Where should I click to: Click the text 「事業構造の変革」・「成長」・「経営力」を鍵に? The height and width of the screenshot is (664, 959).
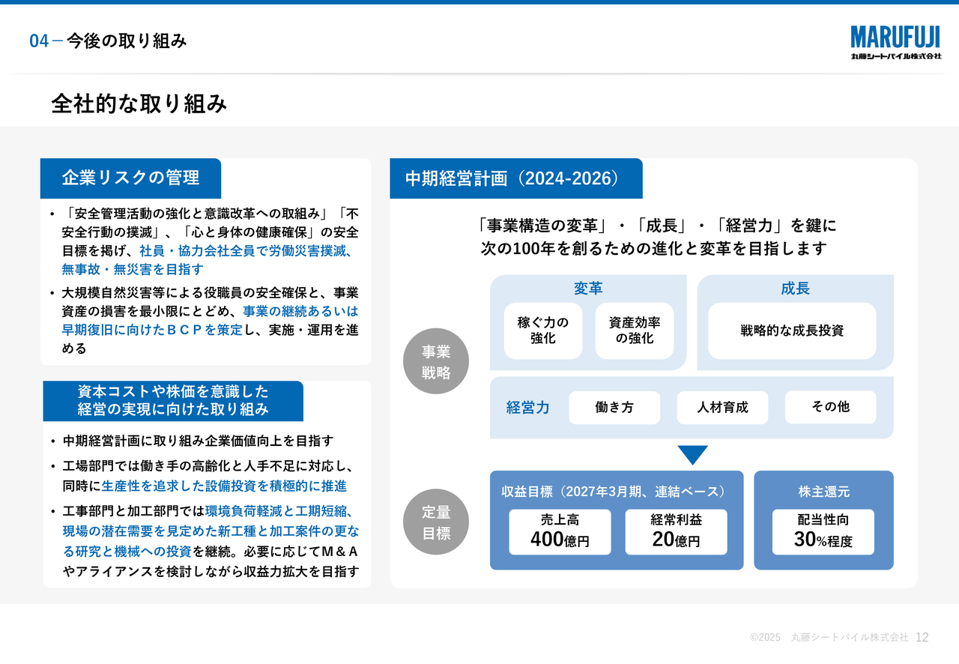656,225
